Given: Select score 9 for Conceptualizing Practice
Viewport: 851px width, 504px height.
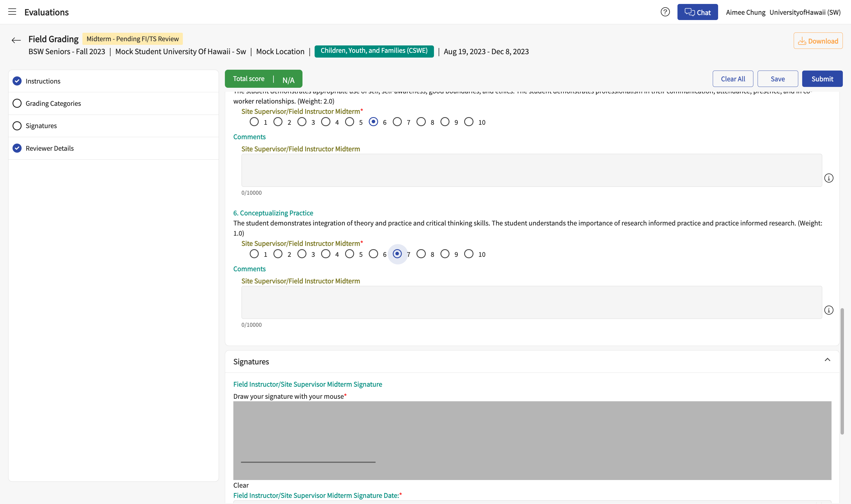Looking at the screenshot, I should [445, 254].
